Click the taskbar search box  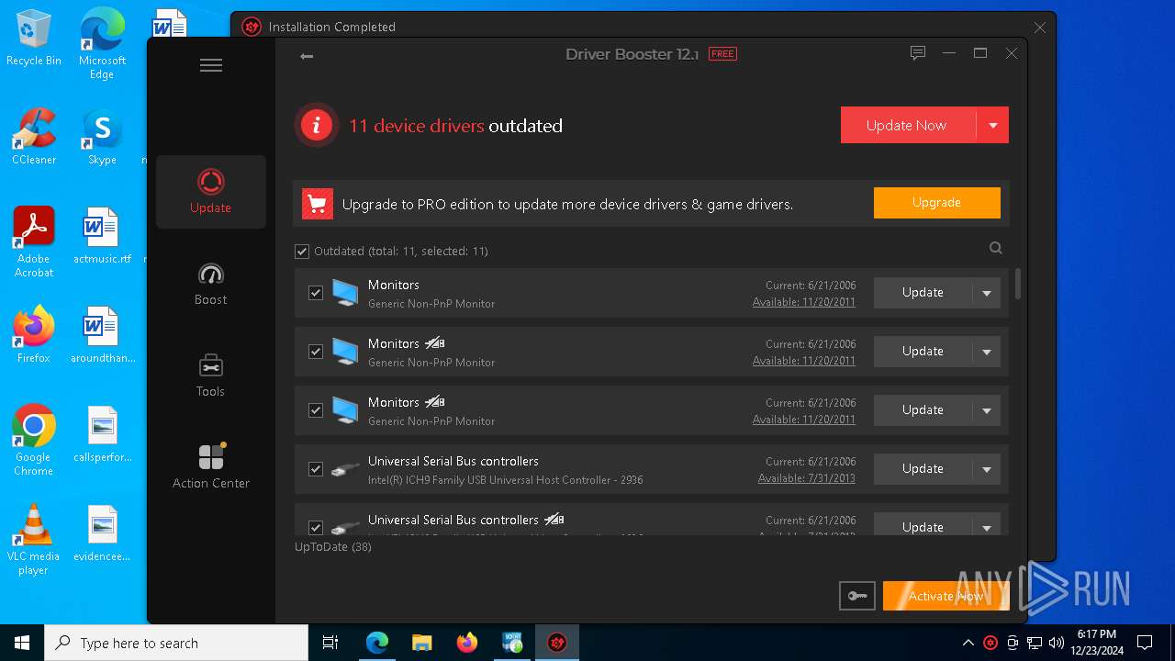(x=176, y=643)
